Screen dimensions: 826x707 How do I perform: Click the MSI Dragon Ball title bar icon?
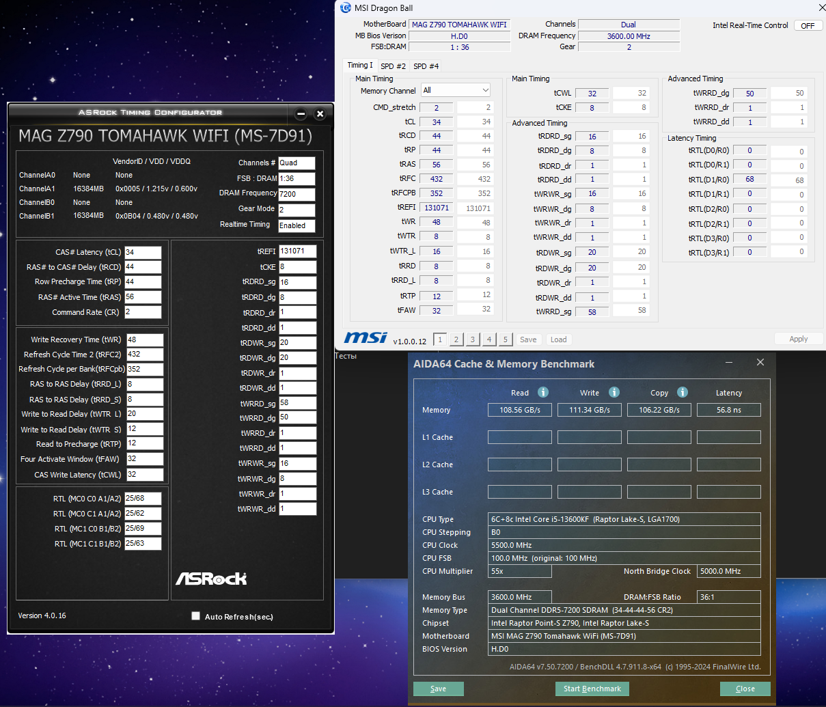point(346,8)
